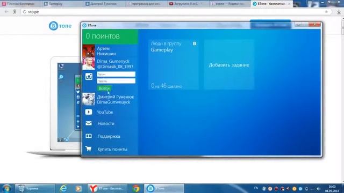Select Дмитрий Гуменюк account avatar

(89, 99)
